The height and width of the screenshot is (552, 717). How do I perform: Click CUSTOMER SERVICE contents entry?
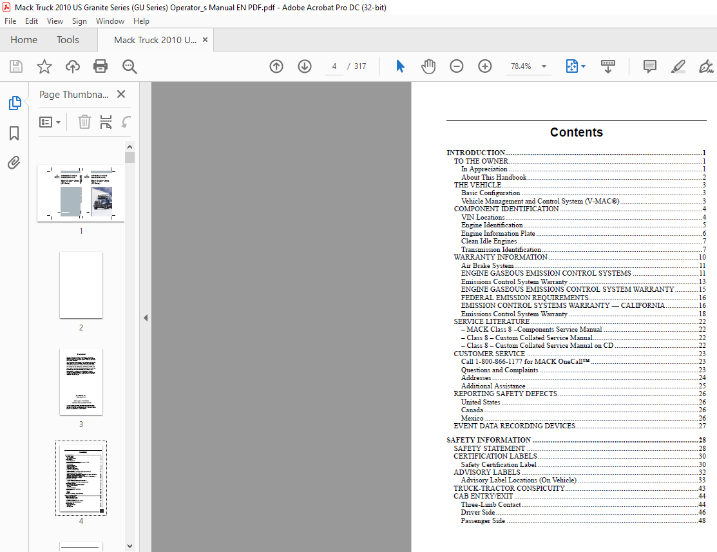tap(580, 354)
